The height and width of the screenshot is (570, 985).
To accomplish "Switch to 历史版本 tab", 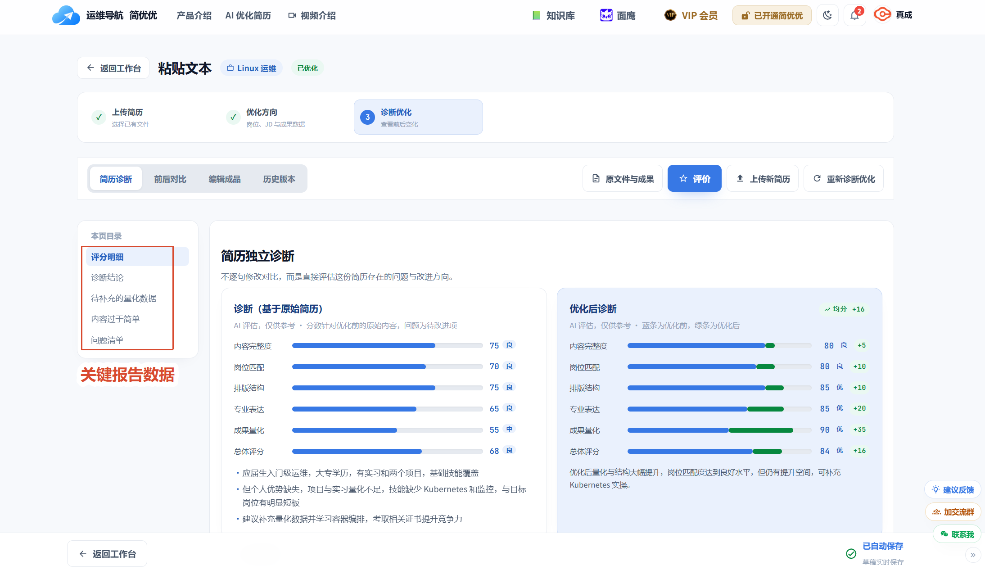I will pyautogui.click(x=279, y=179).
